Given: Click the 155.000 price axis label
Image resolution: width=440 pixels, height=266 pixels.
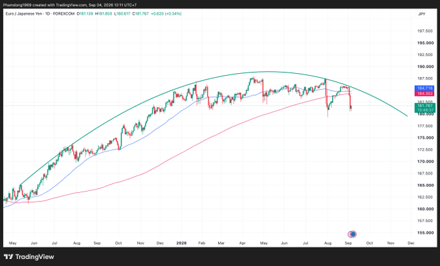Looking at the screenshot, I should [425, 232].
